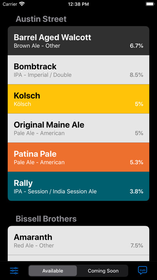Tap the Carrier label in status bar
Screen dimensions: 157x280
(x=10, y=4)
